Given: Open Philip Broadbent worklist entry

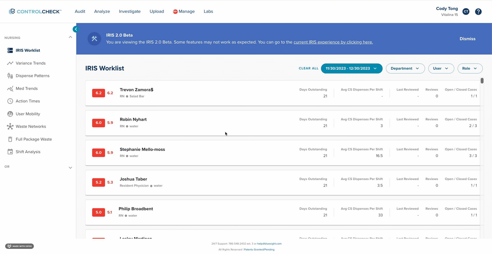Looking at the screenshot, I should pos(283,212).
